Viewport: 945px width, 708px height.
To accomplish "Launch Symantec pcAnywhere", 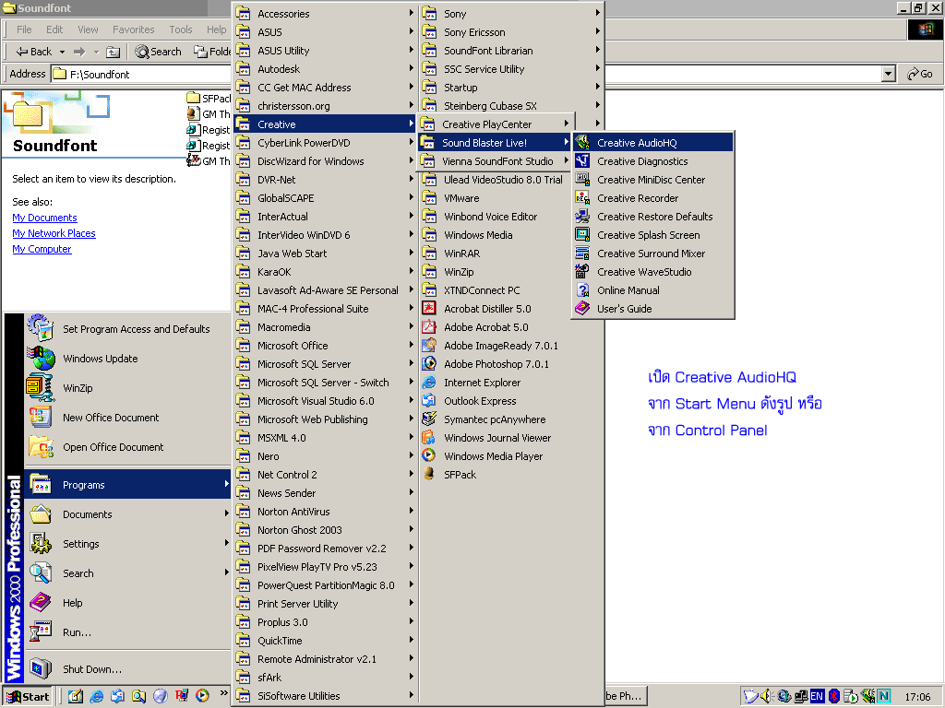I will (511, 419).
